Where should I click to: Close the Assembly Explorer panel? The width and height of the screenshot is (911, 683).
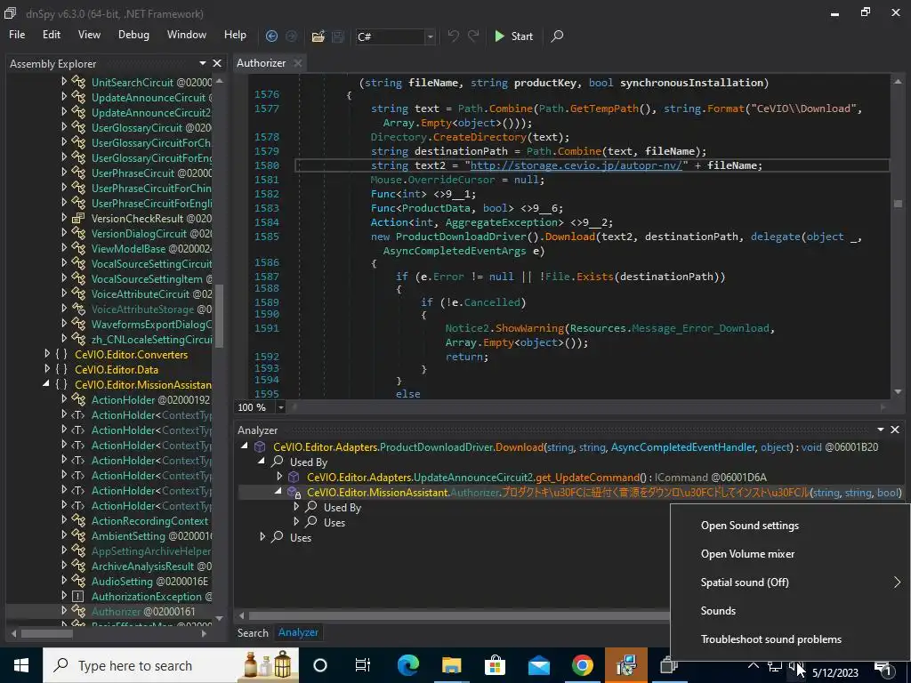point(217,63)
